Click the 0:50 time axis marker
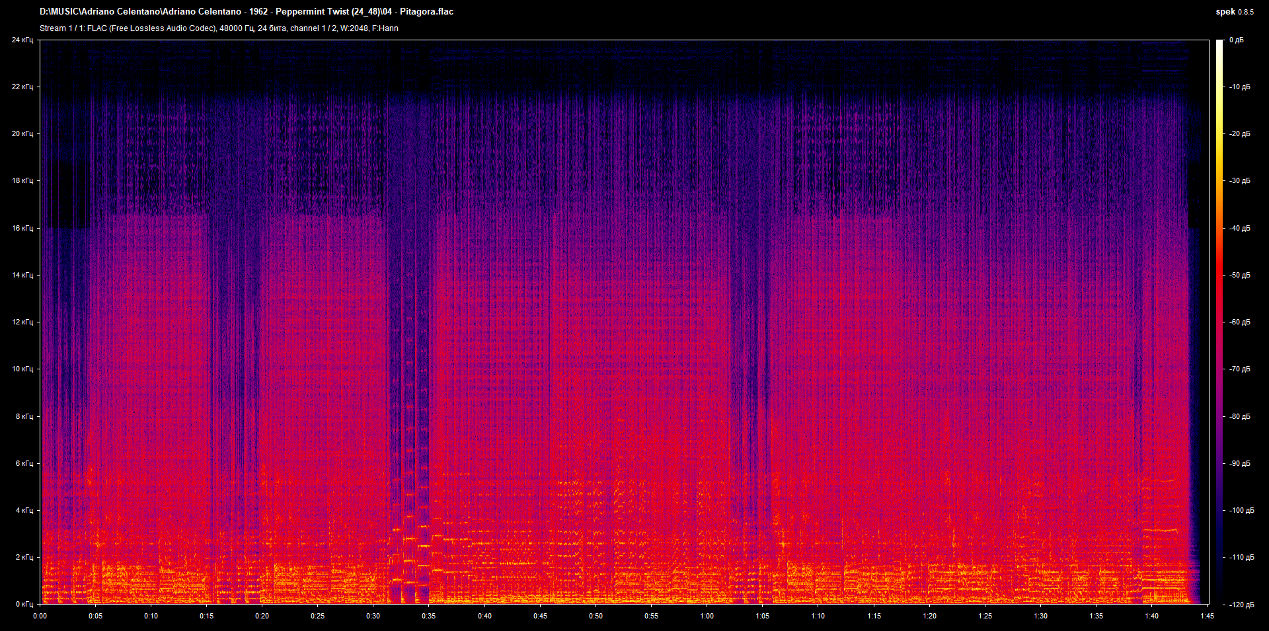The width and height of the screenshot is (1269, 631). (596, 616)
